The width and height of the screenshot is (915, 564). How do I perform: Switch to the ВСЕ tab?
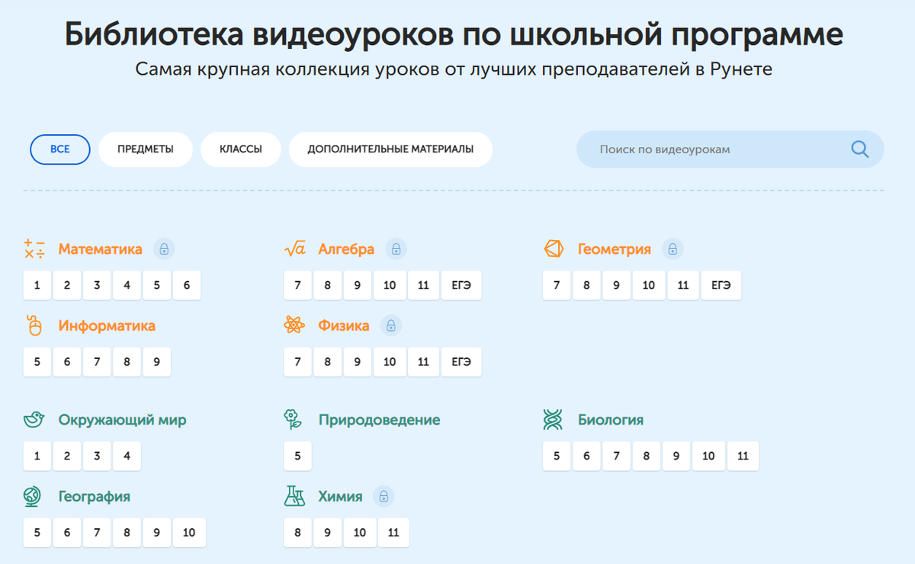[x=59, y=149]
